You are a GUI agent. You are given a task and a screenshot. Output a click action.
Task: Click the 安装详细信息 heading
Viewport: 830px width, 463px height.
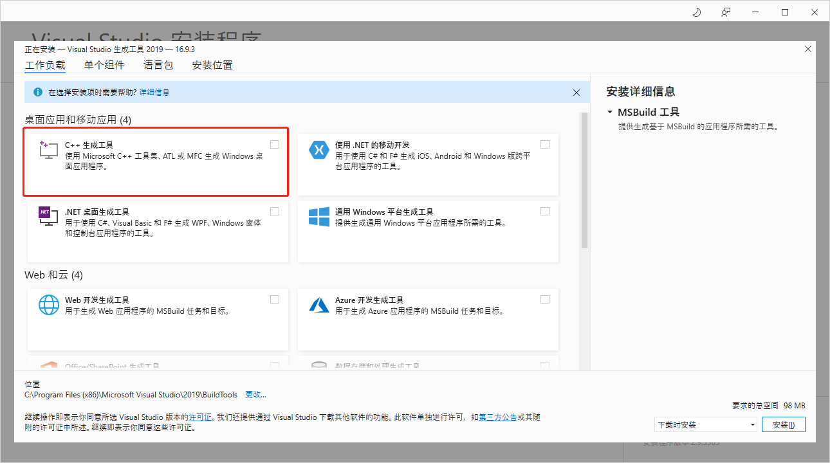click(641, 92)
